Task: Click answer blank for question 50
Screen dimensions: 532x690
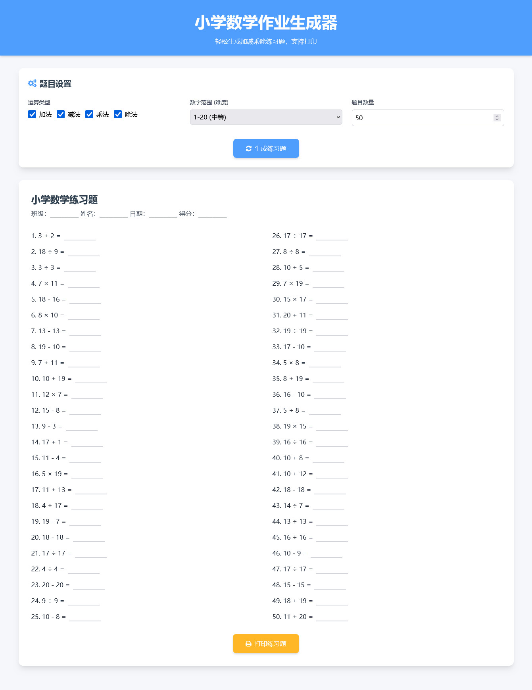Action: click(x=332, y=617)
